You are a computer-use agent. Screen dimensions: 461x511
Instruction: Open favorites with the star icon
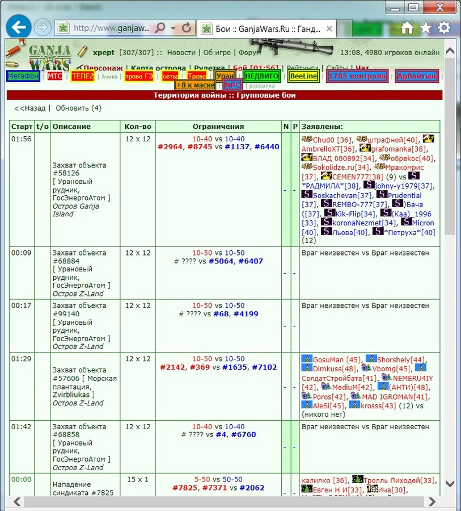point(425,28)
